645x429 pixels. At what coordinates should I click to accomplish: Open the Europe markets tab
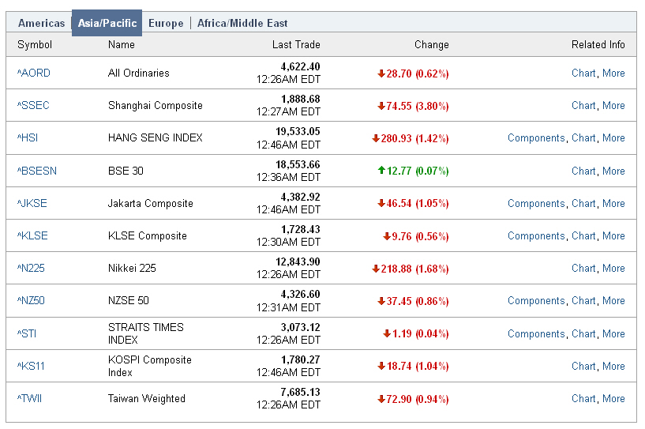(166, 23)
